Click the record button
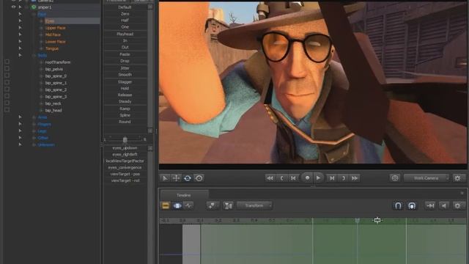 tap(307, 177)
